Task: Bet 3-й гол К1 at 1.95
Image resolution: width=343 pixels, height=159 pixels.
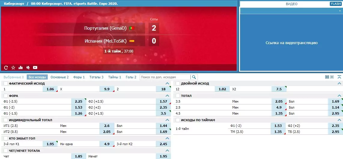Action: (50, 144)
